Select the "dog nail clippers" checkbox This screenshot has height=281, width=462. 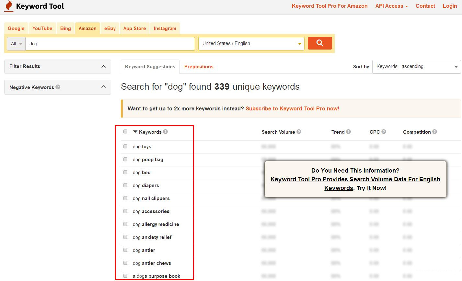pos(125,198)
